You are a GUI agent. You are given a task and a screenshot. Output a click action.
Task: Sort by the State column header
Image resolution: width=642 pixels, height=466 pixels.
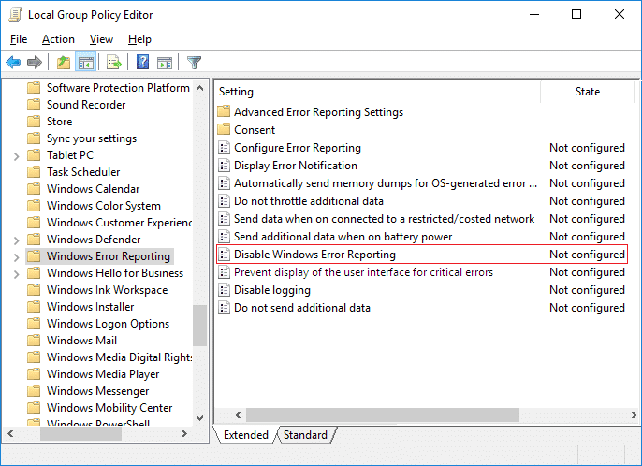(587, 92)
